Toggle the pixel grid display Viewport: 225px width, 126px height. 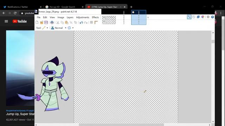point(91,22)
